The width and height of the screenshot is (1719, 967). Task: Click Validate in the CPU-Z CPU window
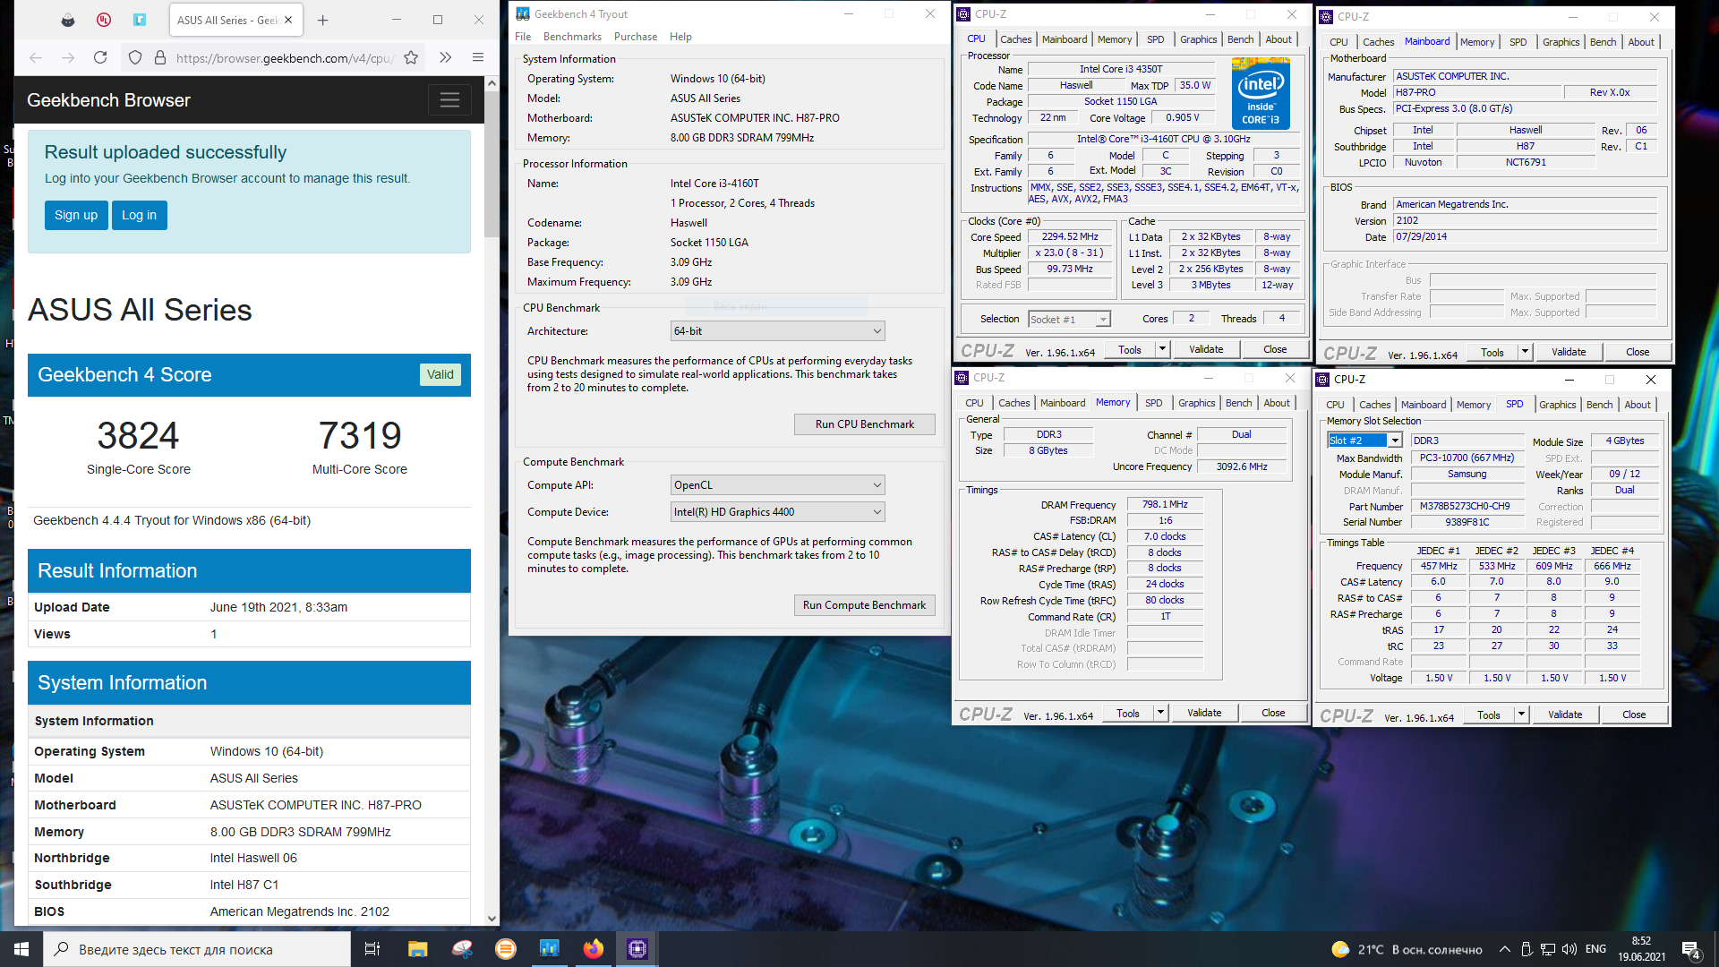(1206, 350)
